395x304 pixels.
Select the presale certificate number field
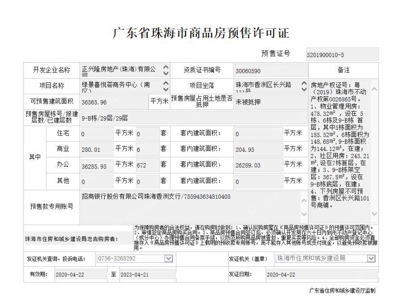342,54
